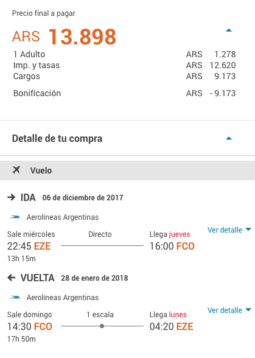This screenshot has height=358, width=255.
Task: Click the left arrow icon beside VUELTA
Action: [11, 278]
